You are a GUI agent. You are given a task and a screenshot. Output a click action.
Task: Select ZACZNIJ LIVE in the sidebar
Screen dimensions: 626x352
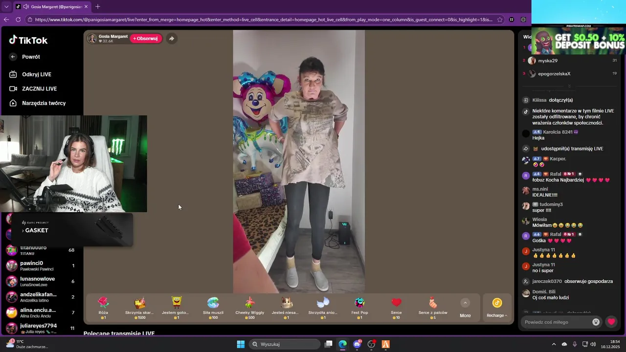point(39,88)
